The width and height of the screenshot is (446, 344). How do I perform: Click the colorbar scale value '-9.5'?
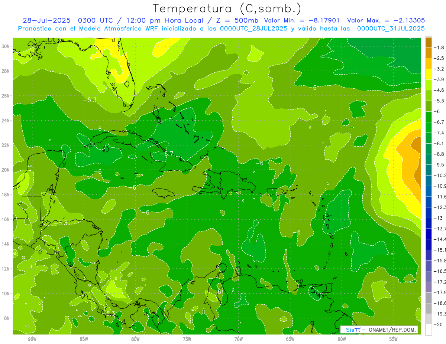pyautogui.click(x=439, y=165)
